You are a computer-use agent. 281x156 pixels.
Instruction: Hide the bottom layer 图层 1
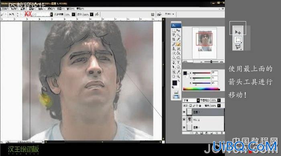click(x=184, y=128)
